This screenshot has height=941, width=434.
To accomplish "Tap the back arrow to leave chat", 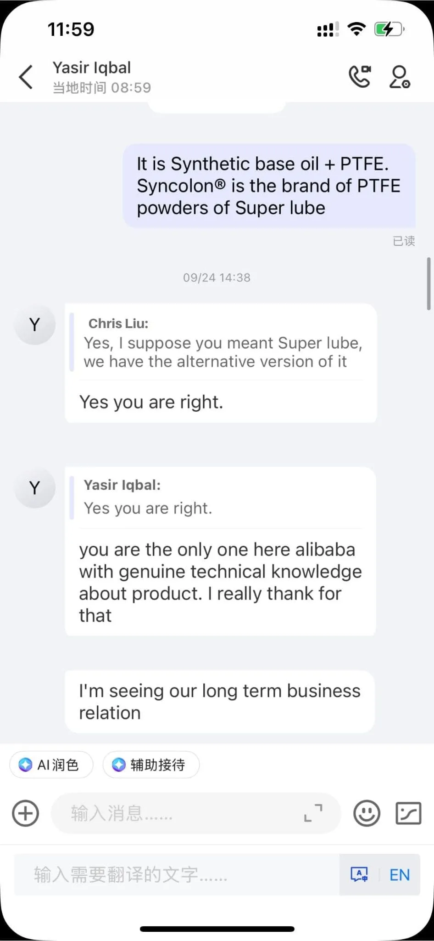I will click(x=26, y=77).
